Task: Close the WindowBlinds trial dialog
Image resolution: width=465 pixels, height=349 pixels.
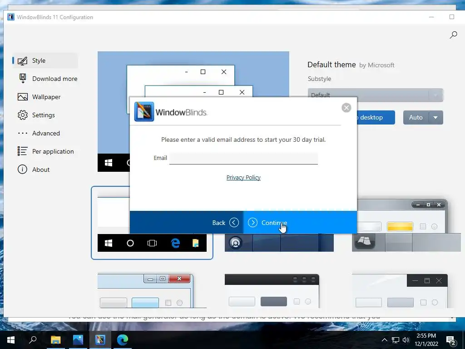Action: pos(346,108)
